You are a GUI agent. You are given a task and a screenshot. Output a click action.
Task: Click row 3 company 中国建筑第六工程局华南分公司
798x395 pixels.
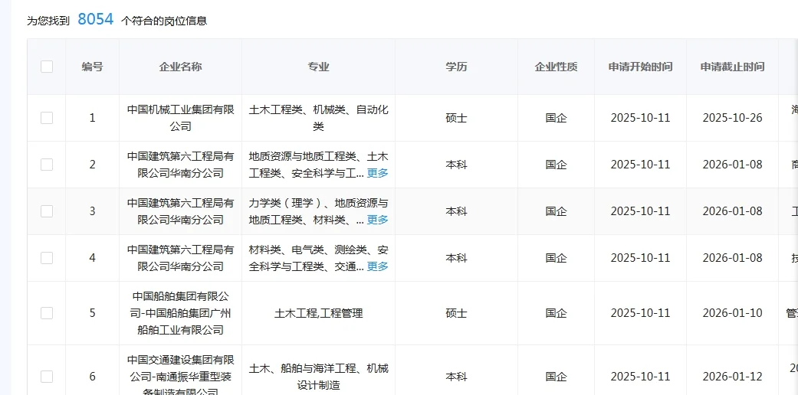(x=181, y=211)
